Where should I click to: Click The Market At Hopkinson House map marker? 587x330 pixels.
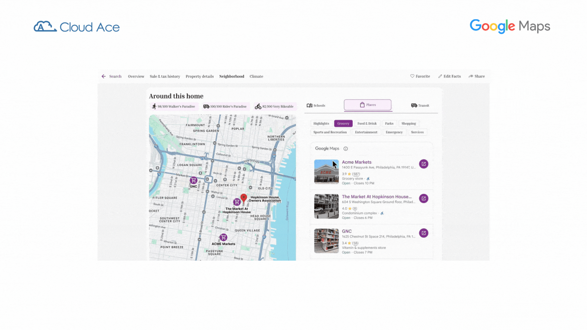tap(237, 202)
